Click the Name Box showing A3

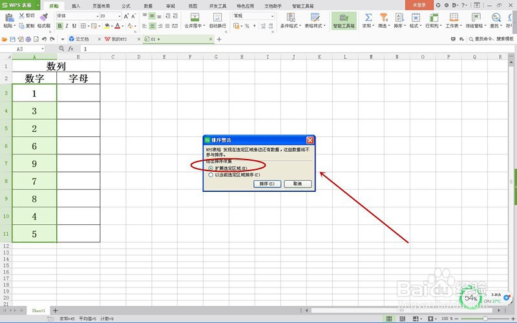pyautogui.click(x=23, y=49)
